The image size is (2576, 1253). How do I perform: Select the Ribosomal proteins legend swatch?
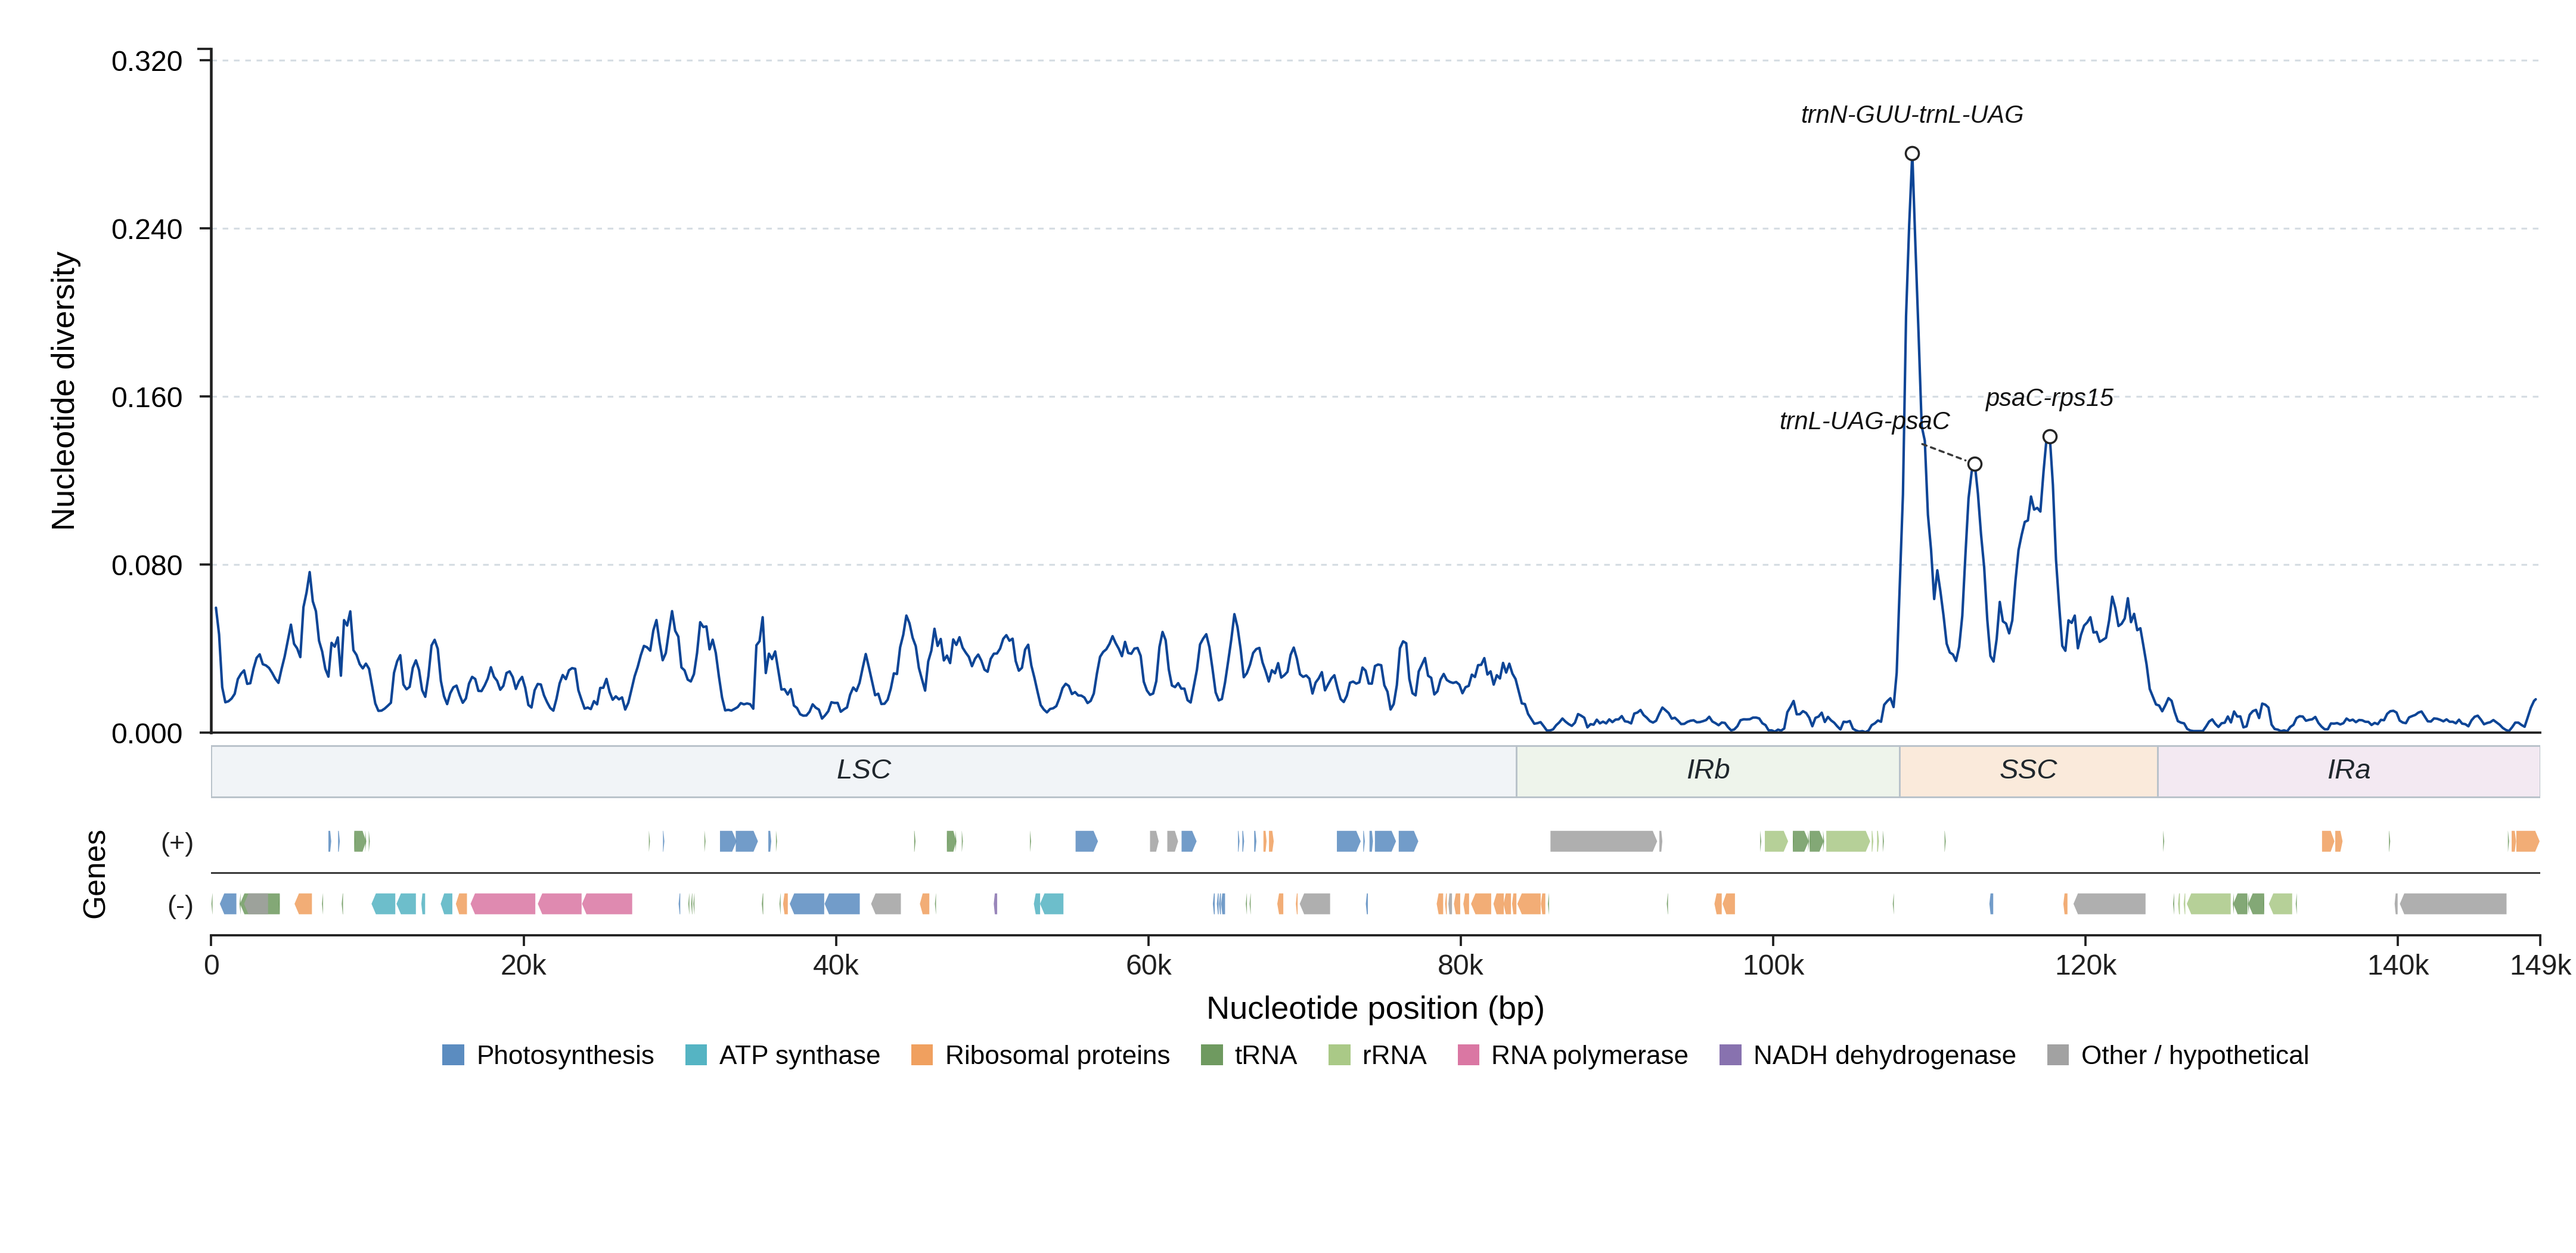tap(922, 1055)
